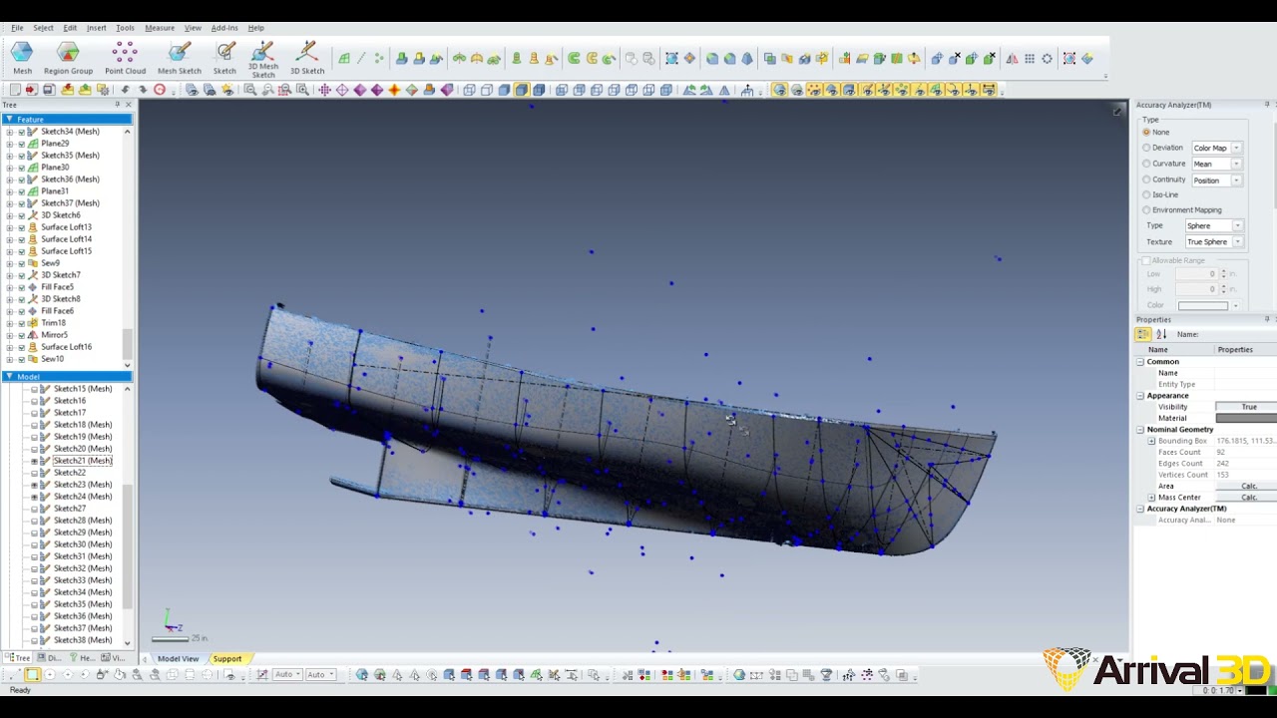1277x718 pixels.
Task: Click Calc. button for Mass Center
Action: (x=1248, y=497)
